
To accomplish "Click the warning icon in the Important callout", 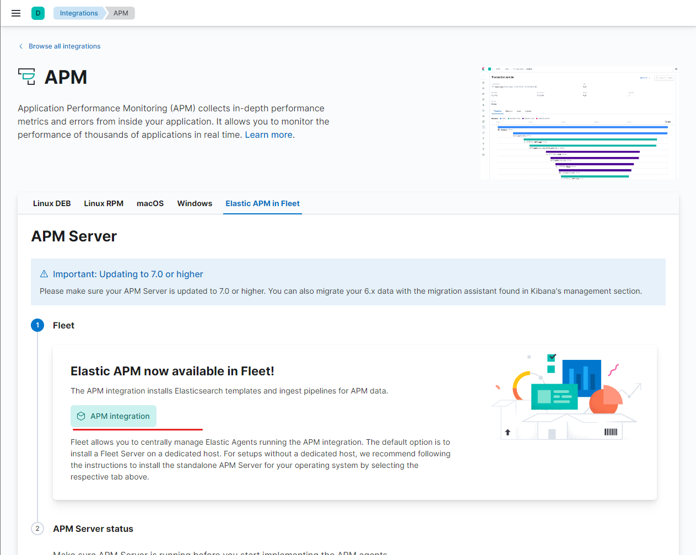I will [44, 274].
